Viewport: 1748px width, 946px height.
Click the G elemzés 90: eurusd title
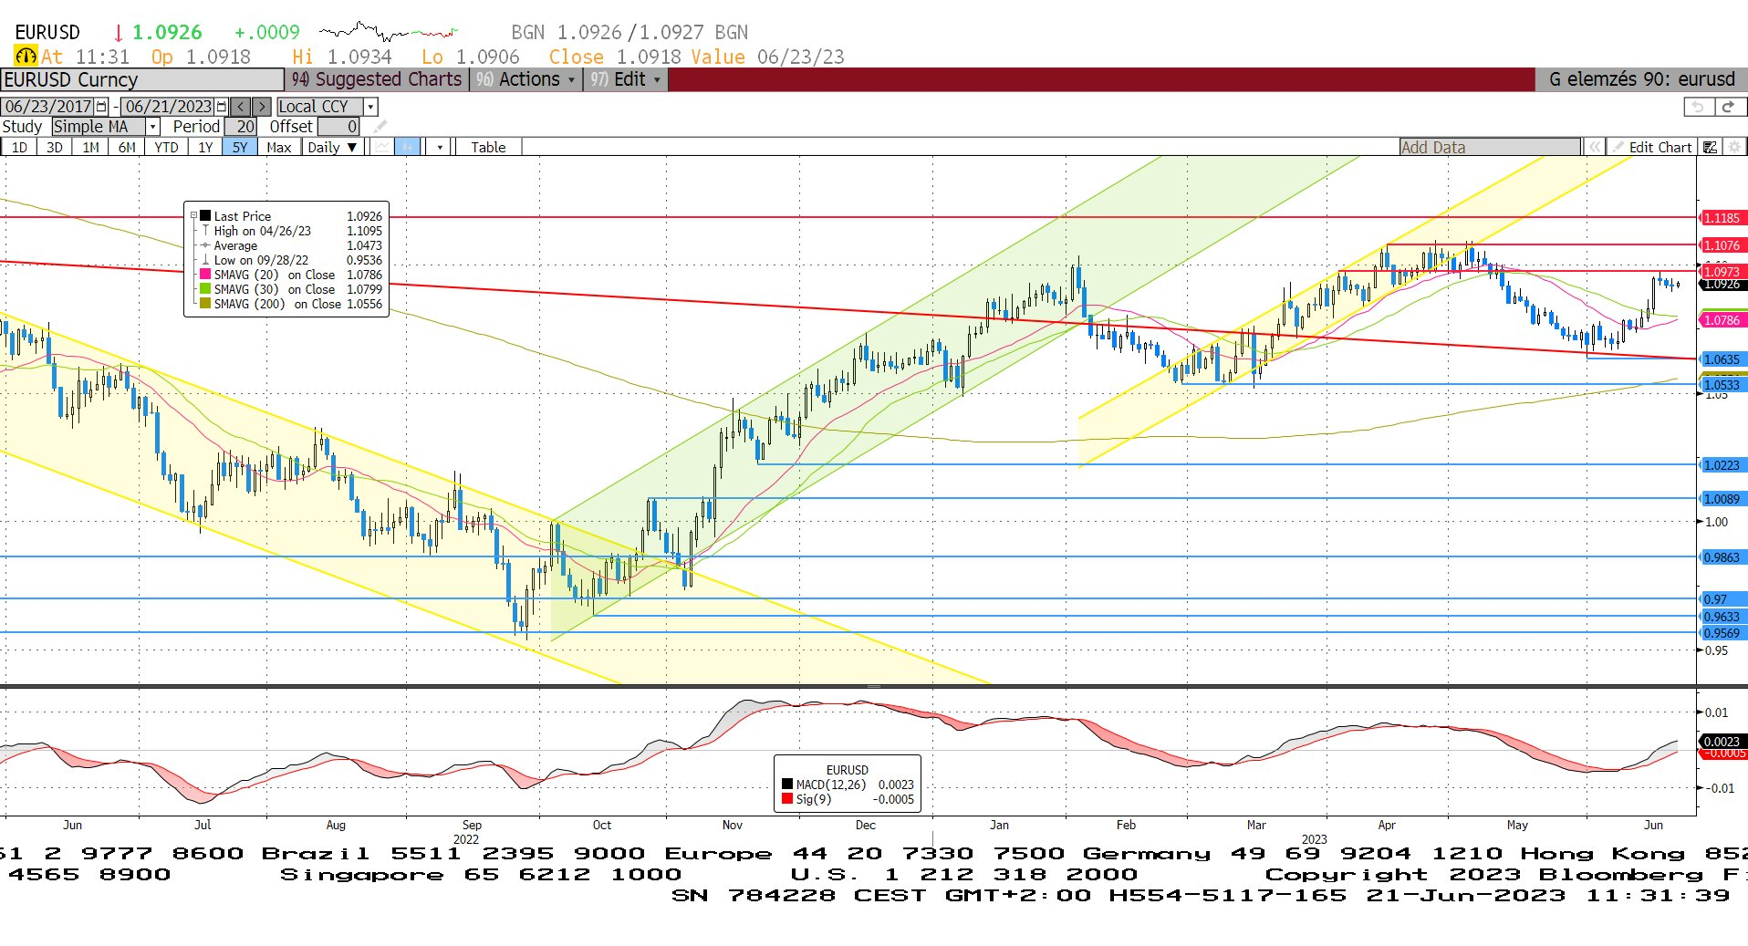tap(1641, 79)
